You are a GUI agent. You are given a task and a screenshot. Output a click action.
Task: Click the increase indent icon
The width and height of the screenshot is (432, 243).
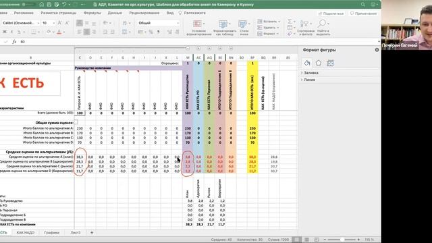coord(113,32)
